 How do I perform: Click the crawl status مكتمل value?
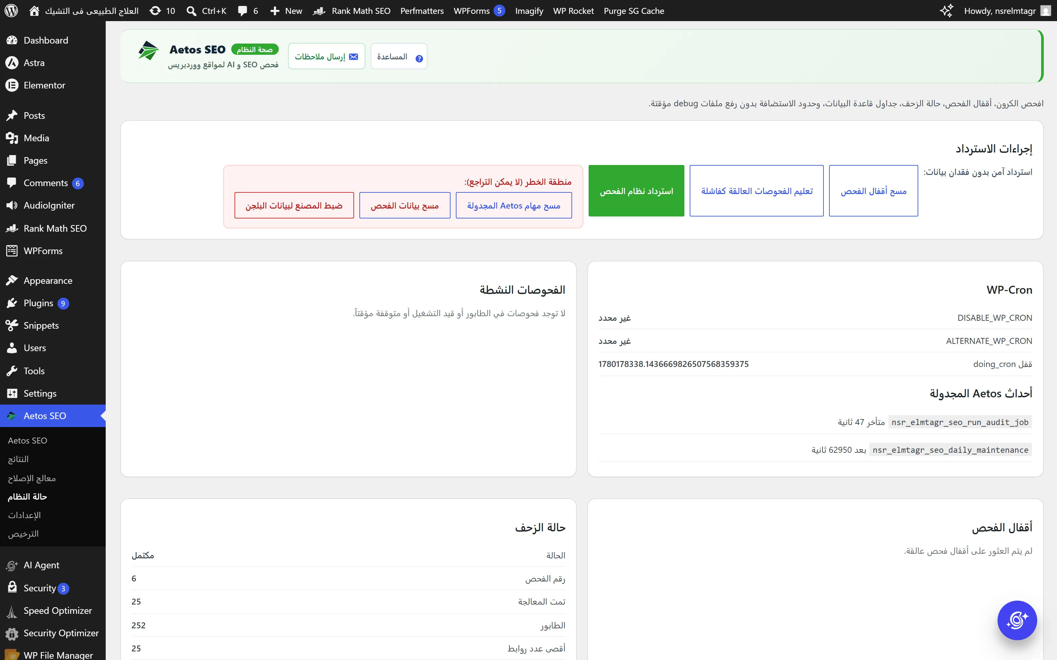143,555
